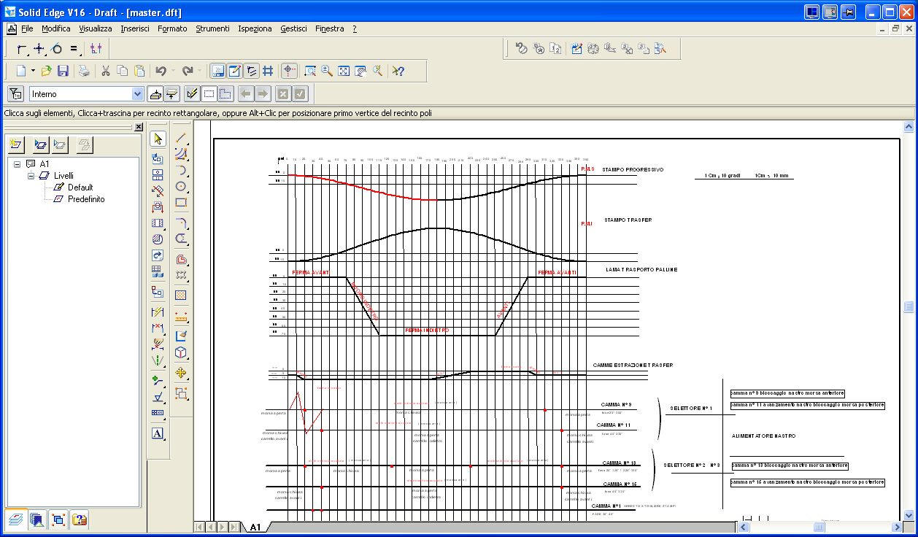This screenshot has width=918, height=537.
Task: Select the arrow Select Tool
Action: (158, 139)
